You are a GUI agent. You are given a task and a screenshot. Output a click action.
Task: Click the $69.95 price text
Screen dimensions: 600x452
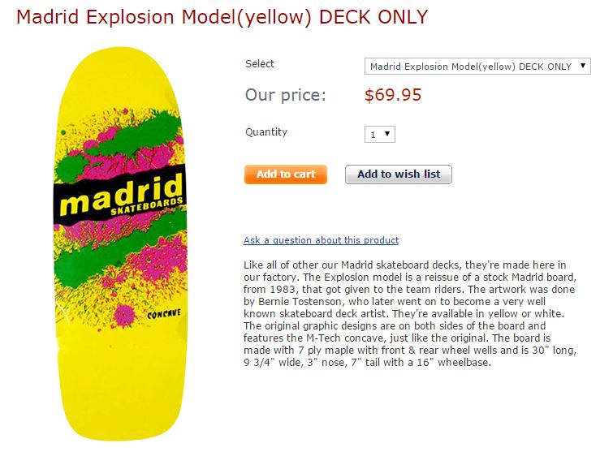[393, 95]
